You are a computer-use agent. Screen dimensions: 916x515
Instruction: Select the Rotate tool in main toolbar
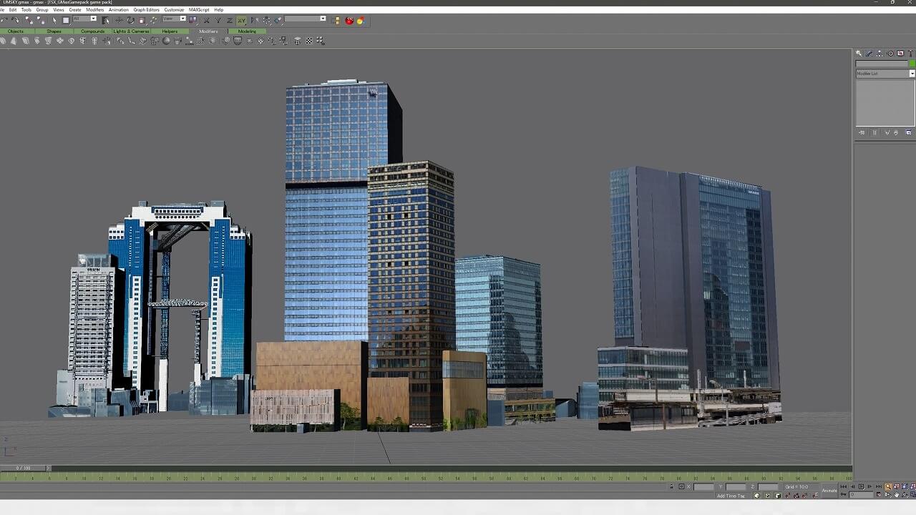pos(130,20)
